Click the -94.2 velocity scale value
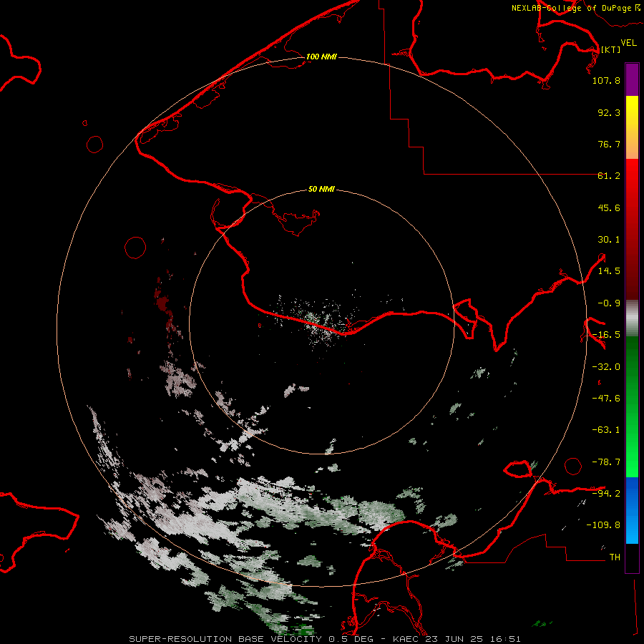644x644 pixels. click(606, 494)
